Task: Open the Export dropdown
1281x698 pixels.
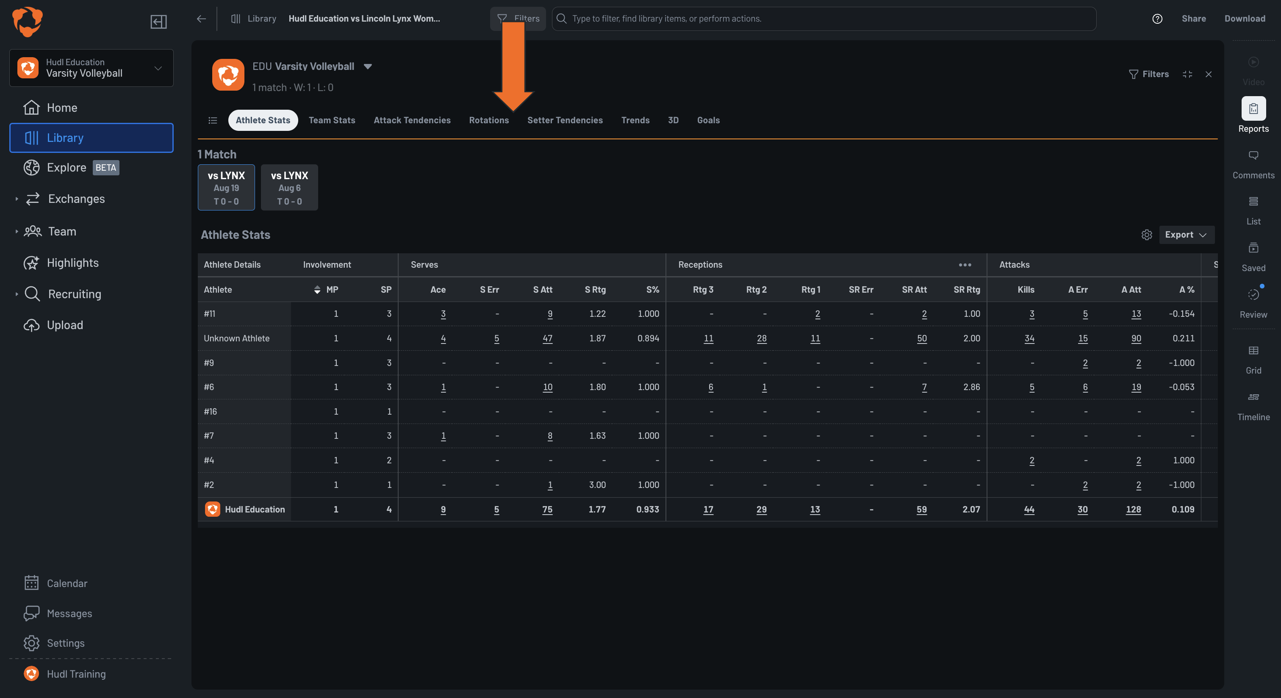Action: (1186, 235)
